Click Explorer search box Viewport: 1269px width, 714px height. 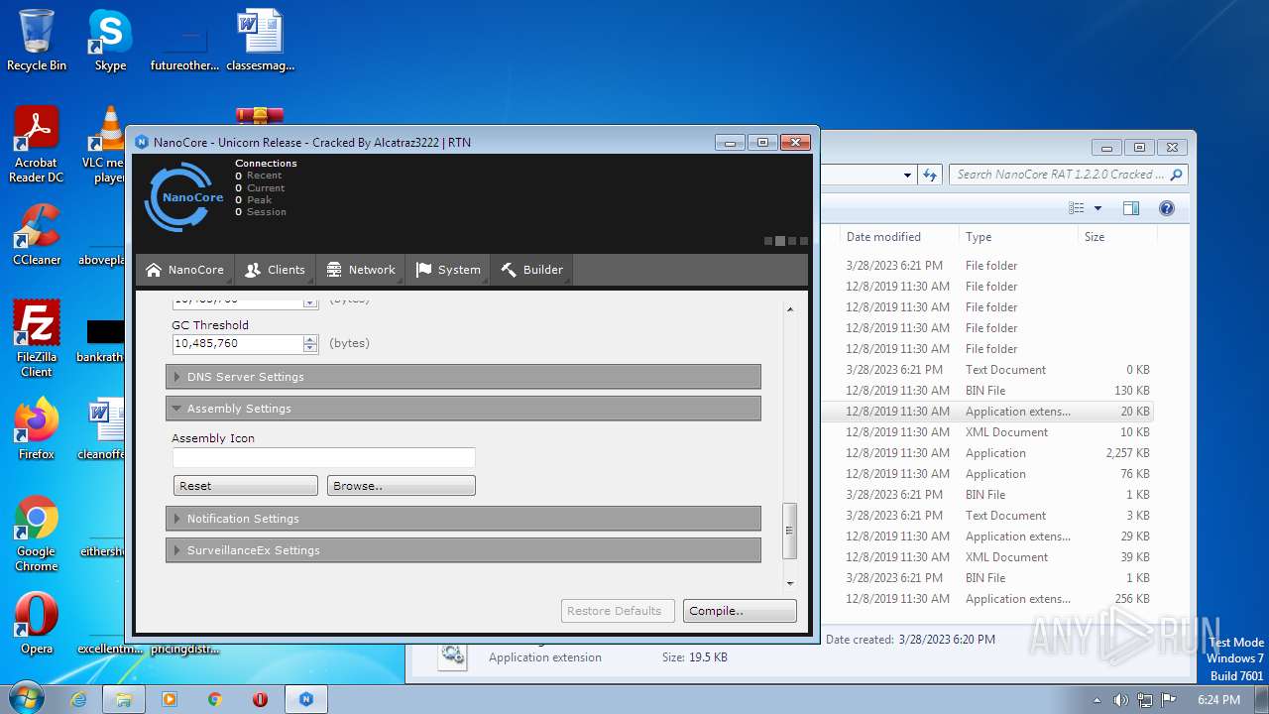[x=1069, y=175]
